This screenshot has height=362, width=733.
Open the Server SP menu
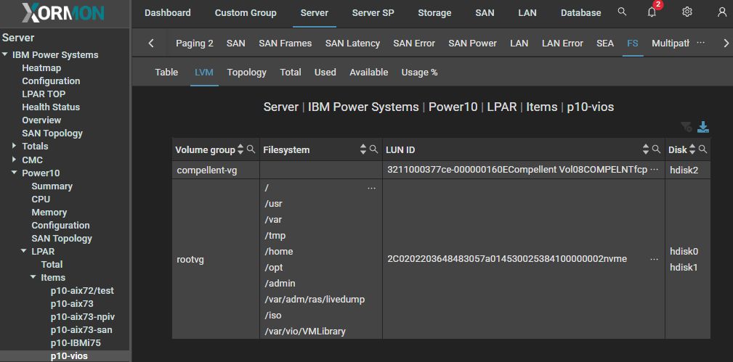pyautogui.click(x=373, y=13)
